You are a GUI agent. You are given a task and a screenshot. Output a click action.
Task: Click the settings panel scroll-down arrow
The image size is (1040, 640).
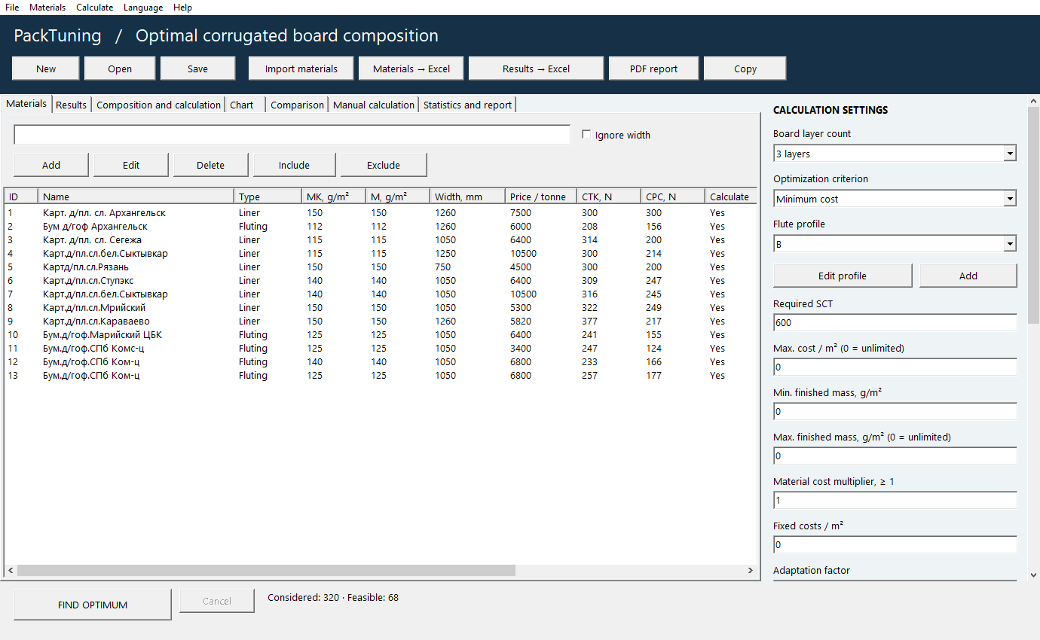click(x=1033, y=575)
